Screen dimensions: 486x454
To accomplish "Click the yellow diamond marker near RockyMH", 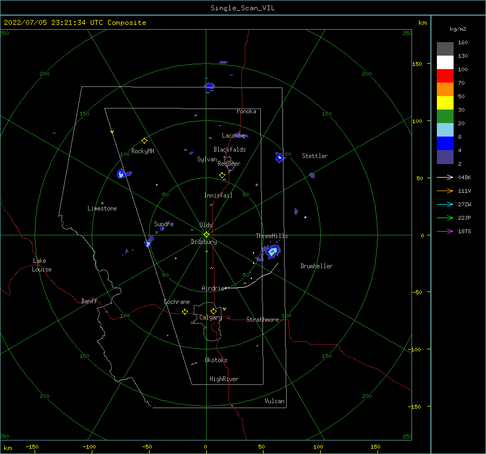I will (144, 141).
